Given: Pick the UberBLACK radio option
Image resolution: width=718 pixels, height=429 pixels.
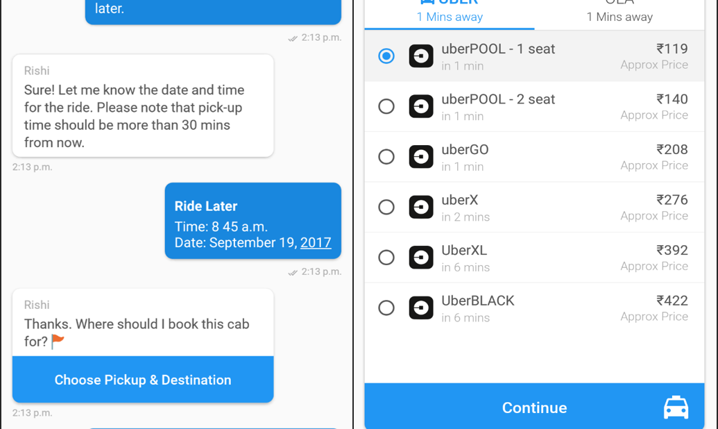Looking at the screenshot, I should (x=386, y=308).
